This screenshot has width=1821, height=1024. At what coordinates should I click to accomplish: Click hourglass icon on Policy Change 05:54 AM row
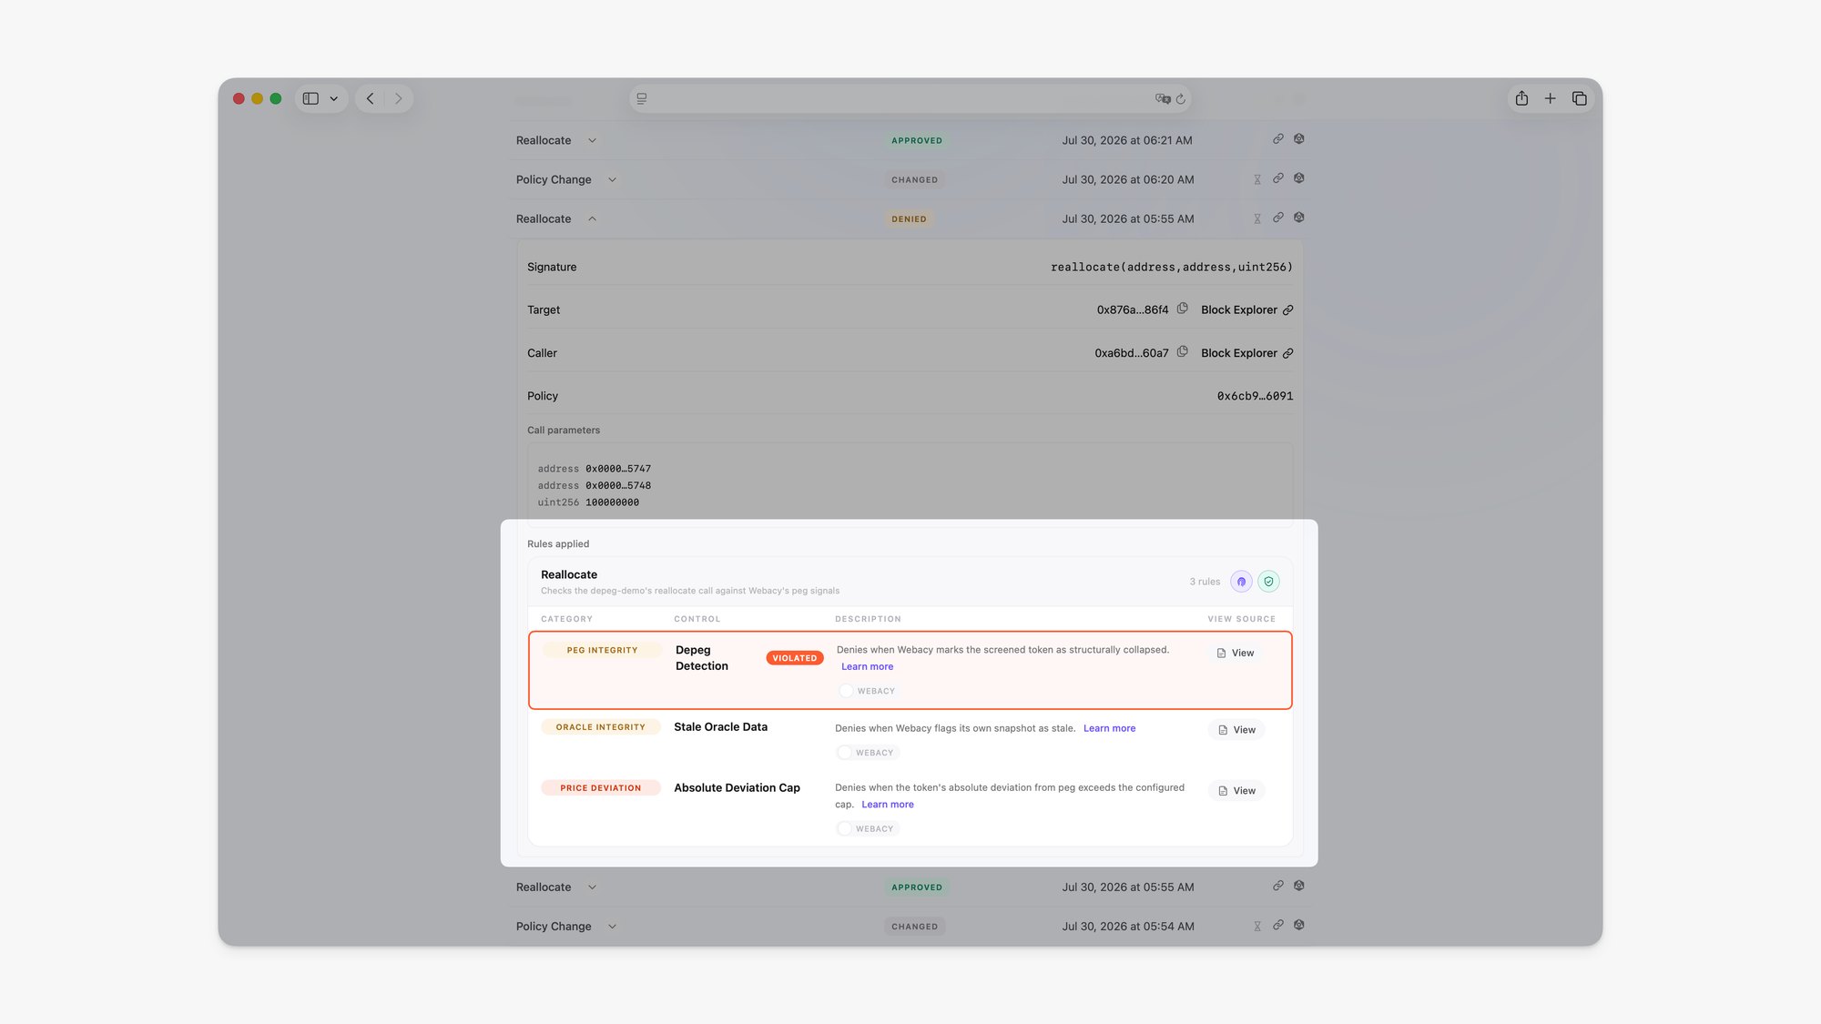1257,927
